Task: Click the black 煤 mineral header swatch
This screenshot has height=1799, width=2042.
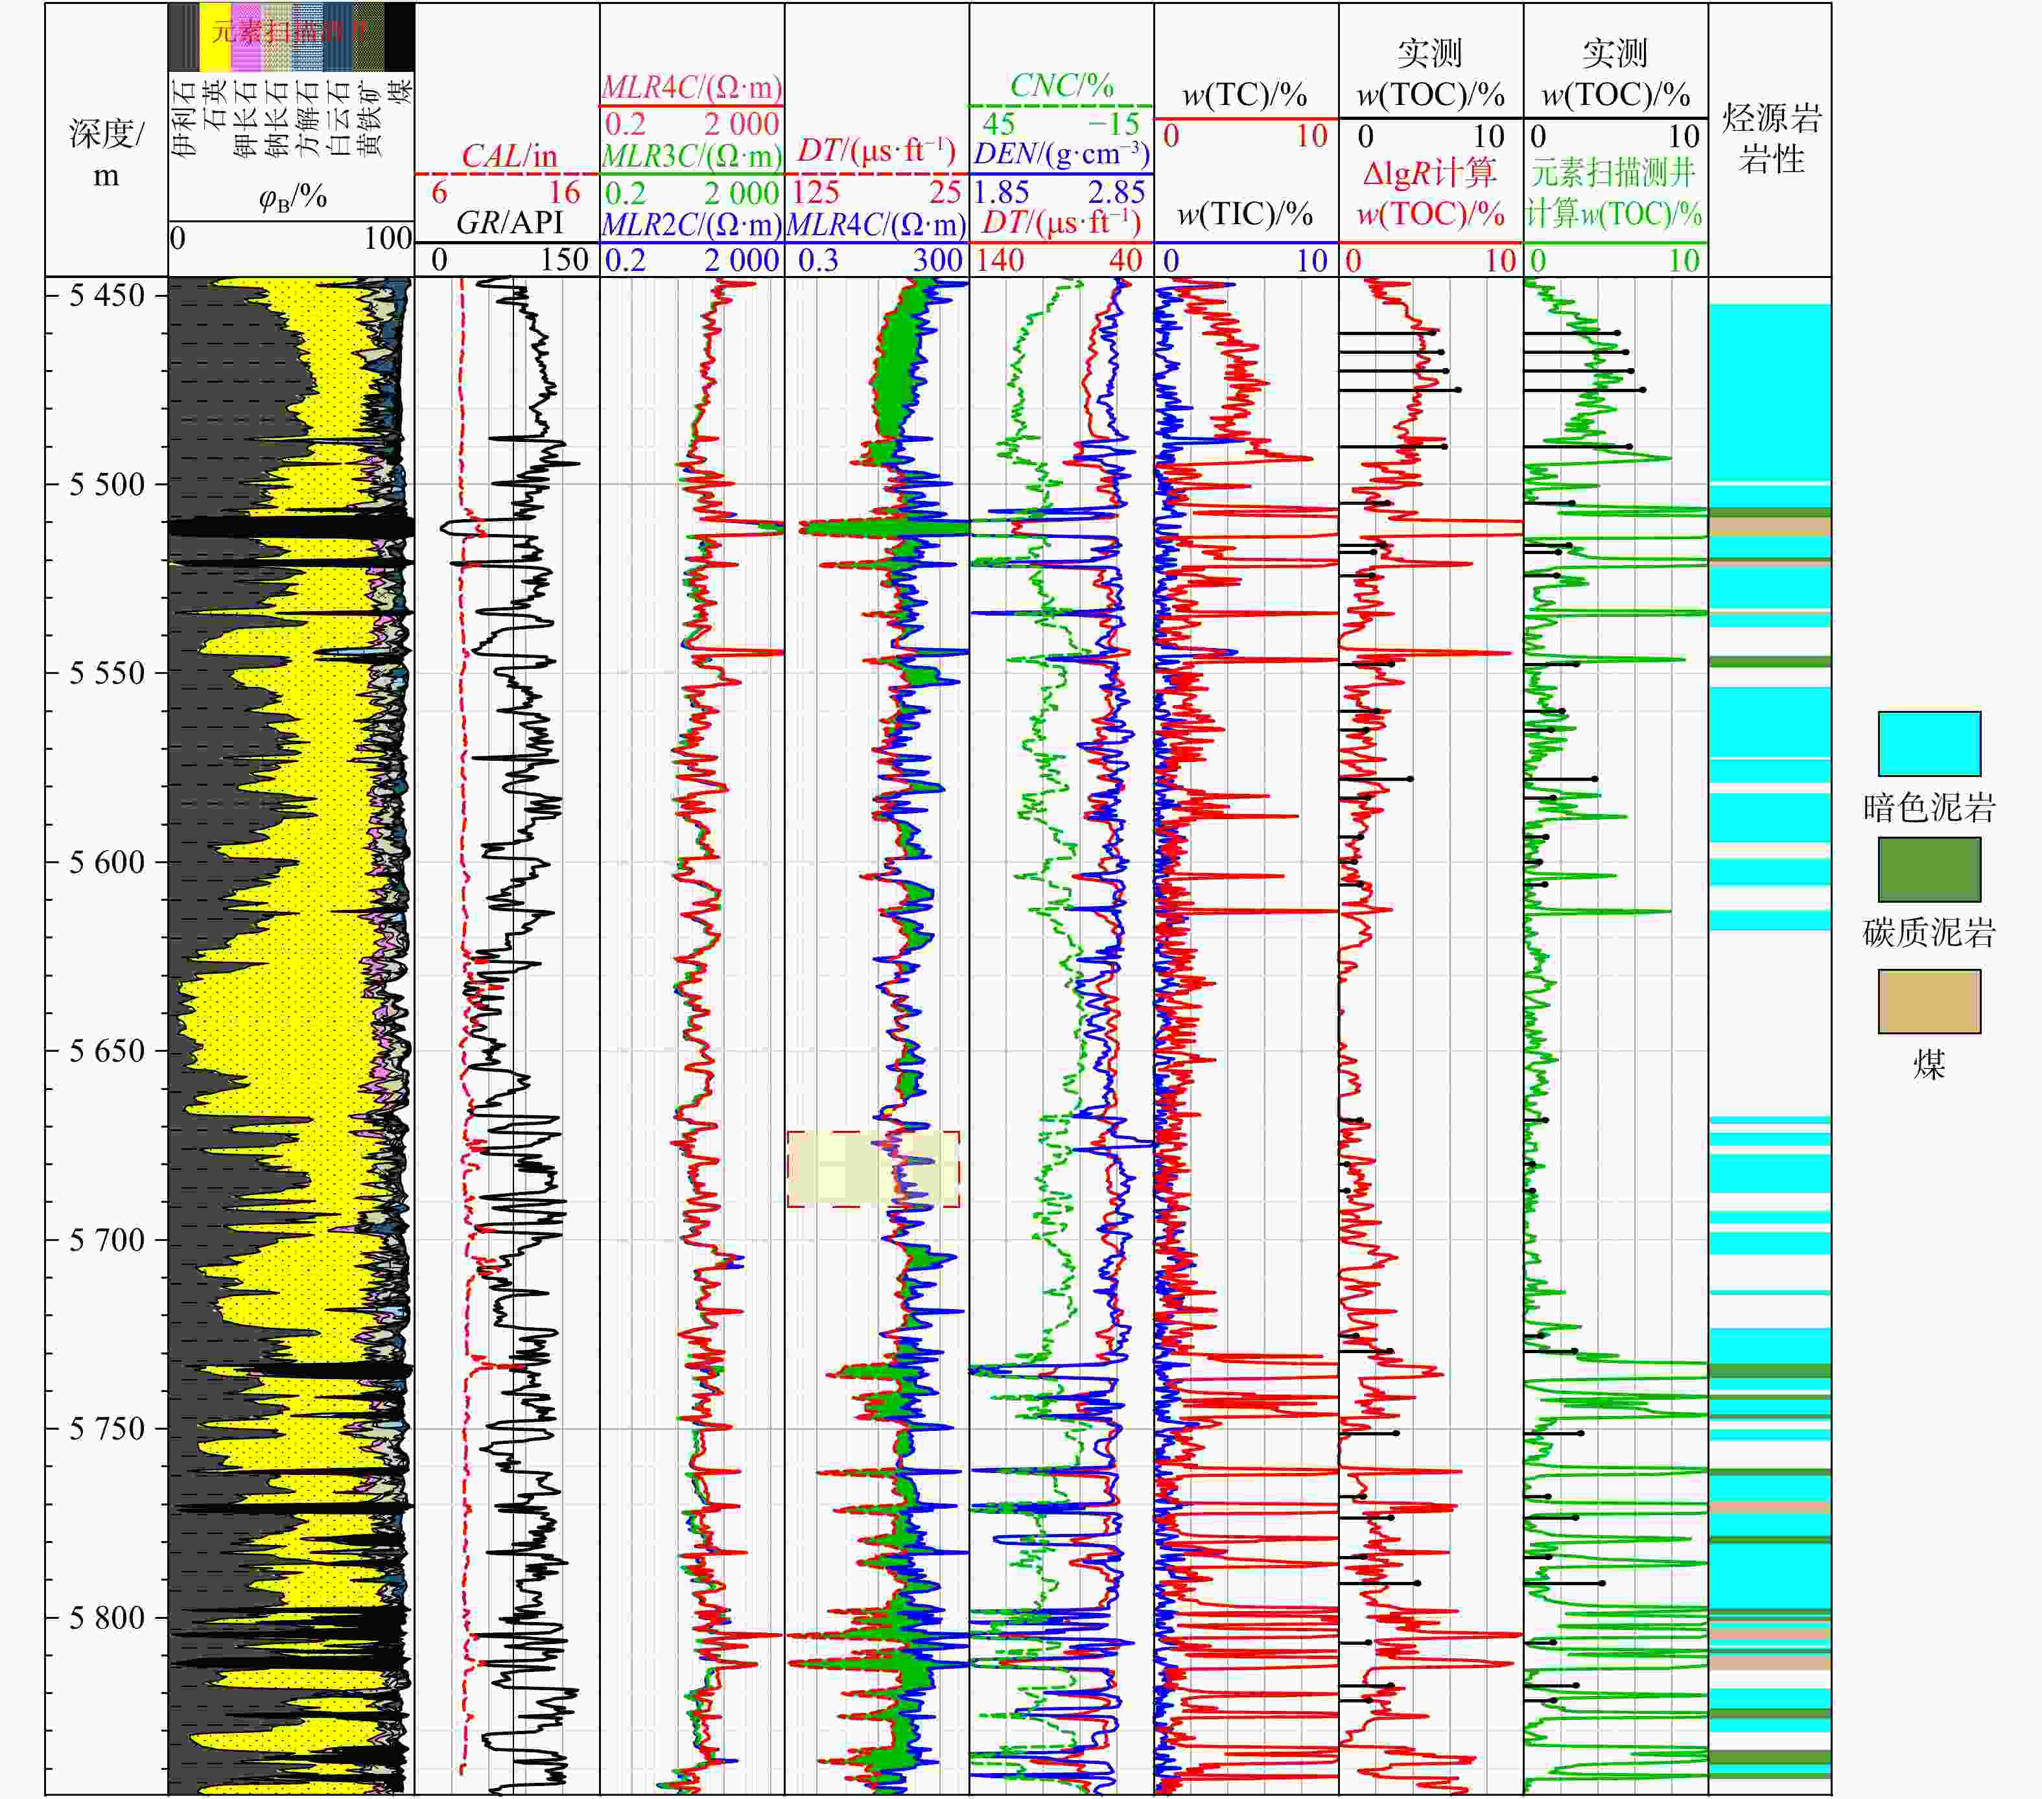Action: [x=399, y=37]
